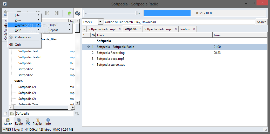Skip to next track
The width and height of the screenshot is (270, 134).
click(57, 13)
